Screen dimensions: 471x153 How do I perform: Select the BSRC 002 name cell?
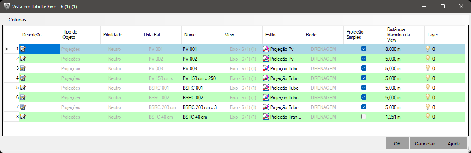[202, 98]
